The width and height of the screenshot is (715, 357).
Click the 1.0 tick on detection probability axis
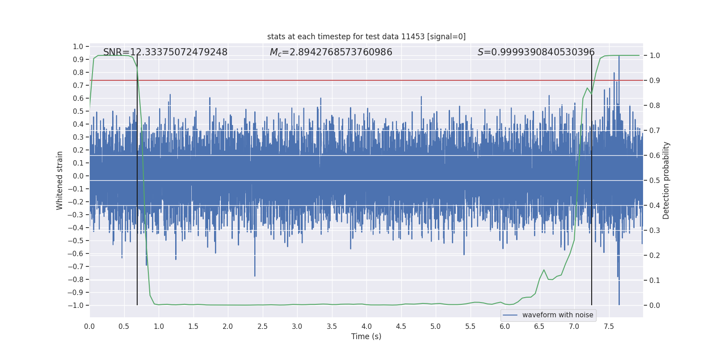[x=655, y=56]
